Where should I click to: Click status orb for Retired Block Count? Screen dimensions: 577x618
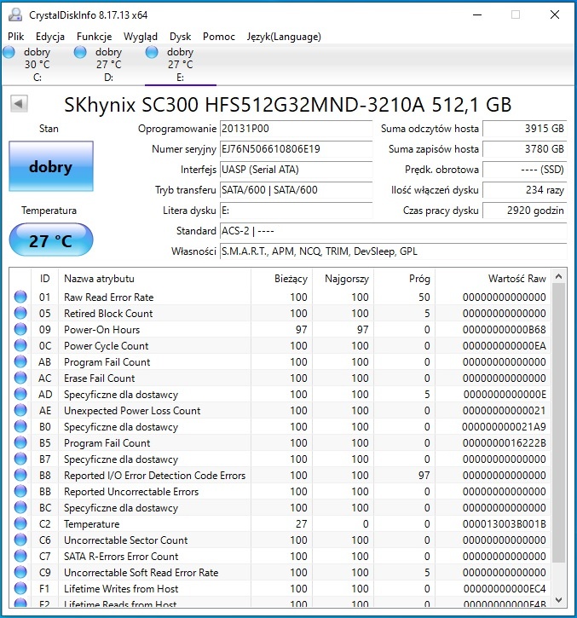point(20,313)
